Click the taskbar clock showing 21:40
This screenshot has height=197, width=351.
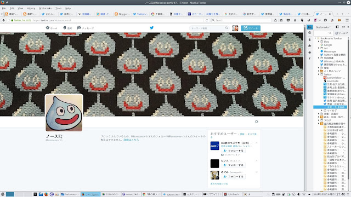point(341,194)
